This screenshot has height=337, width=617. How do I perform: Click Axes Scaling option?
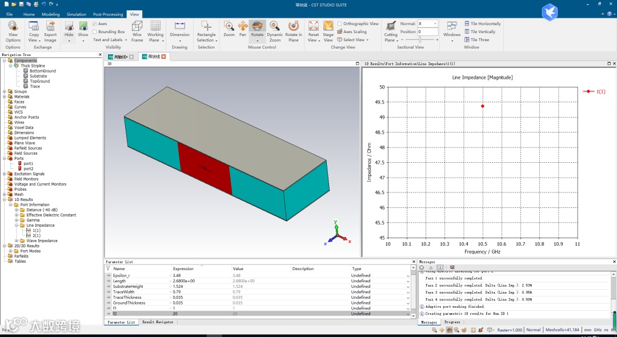[352, 31]
